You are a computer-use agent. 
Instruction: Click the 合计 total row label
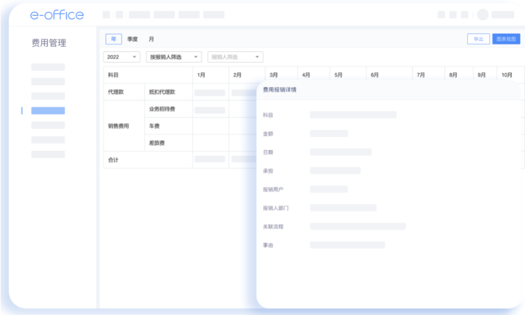[113, 160]
